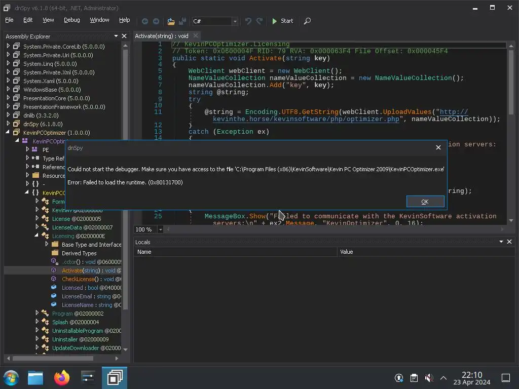Screen dimensions: 519x389
Task: Select the PresentationCore assembly icon
Action: click(x=16, y=98)
